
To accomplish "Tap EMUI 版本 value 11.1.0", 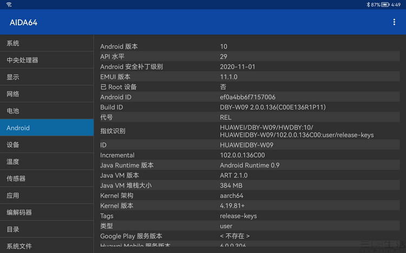I will 228,77.
